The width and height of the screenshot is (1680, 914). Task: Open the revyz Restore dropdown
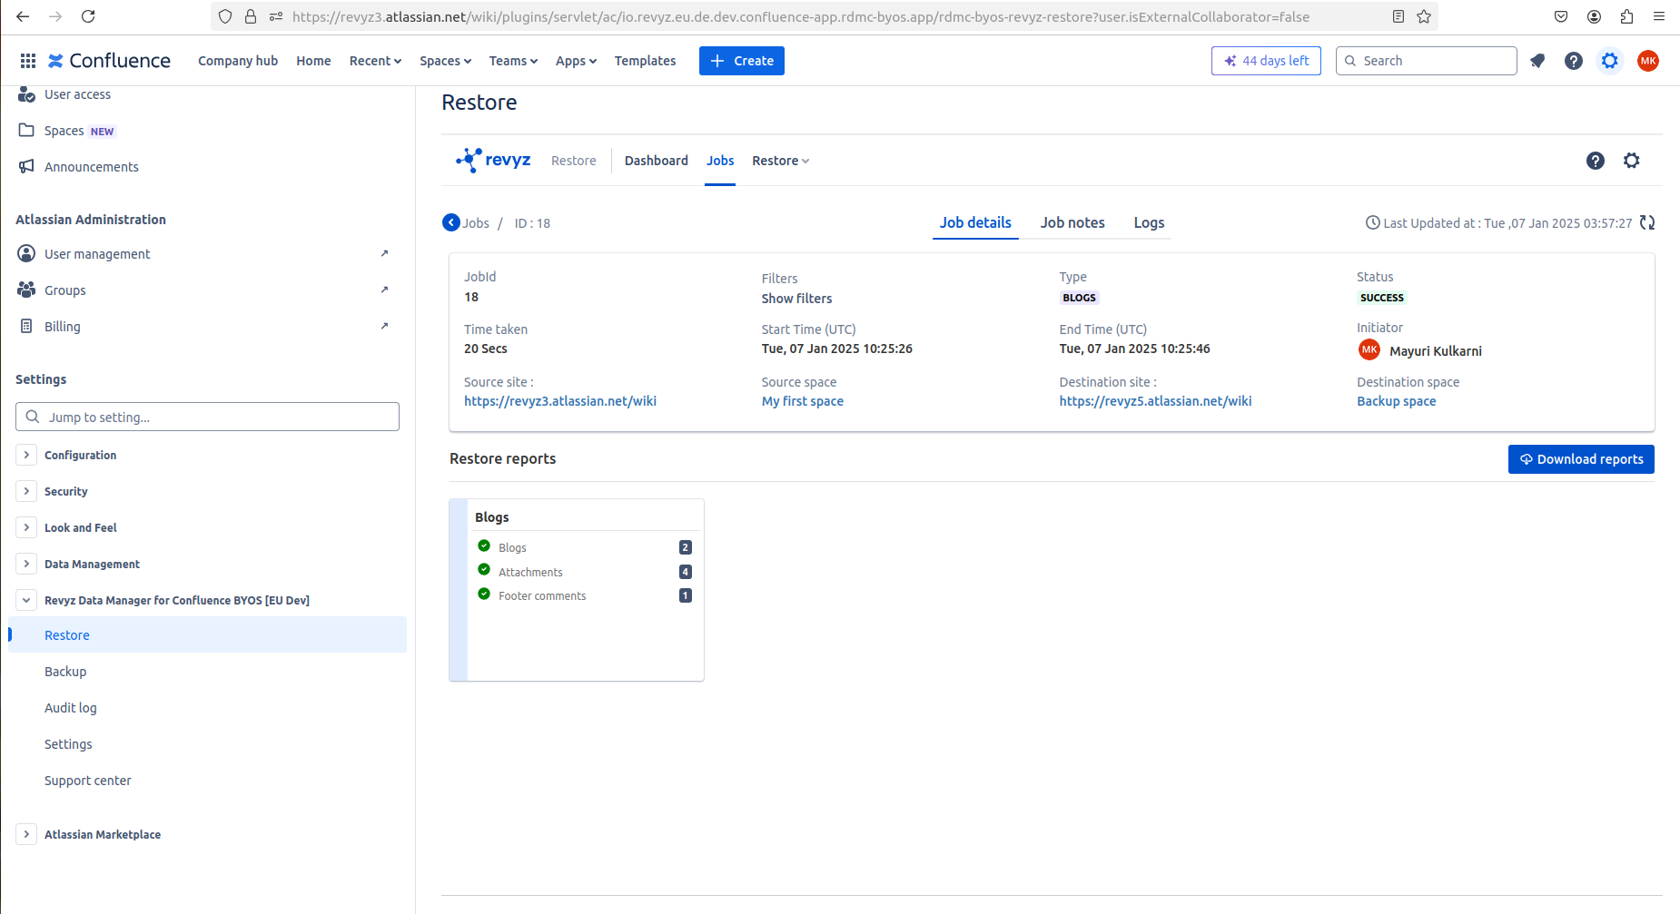[780, 161]
